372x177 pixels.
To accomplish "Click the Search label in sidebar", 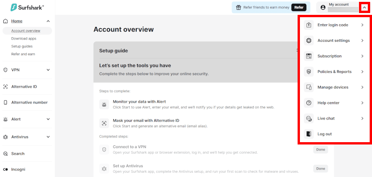I will (18, 154).
